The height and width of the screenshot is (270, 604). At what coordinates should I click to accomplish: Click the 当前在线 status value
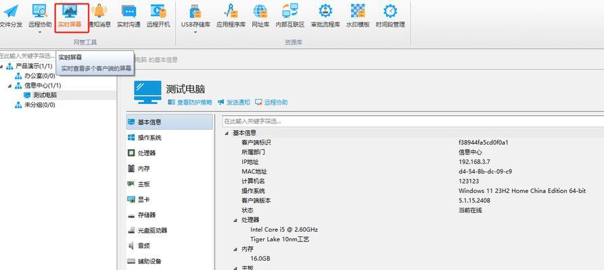pos(470,211)
